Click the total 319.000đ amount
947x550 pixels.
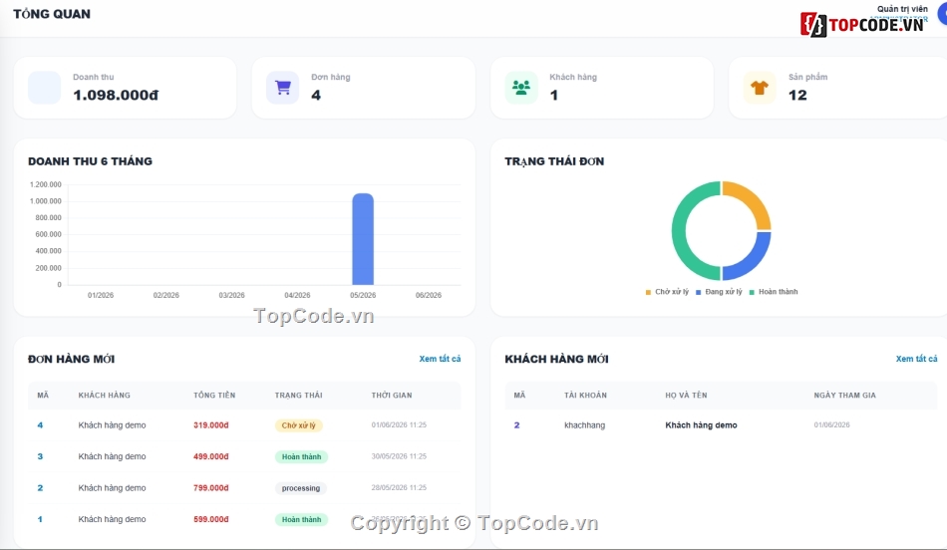[210, 425]
